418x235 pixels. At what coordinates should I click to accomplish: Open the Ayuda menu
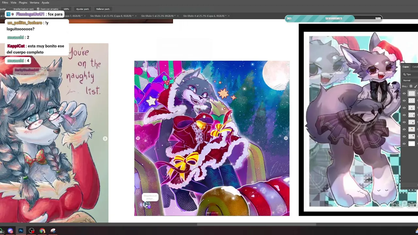point(45,3)
